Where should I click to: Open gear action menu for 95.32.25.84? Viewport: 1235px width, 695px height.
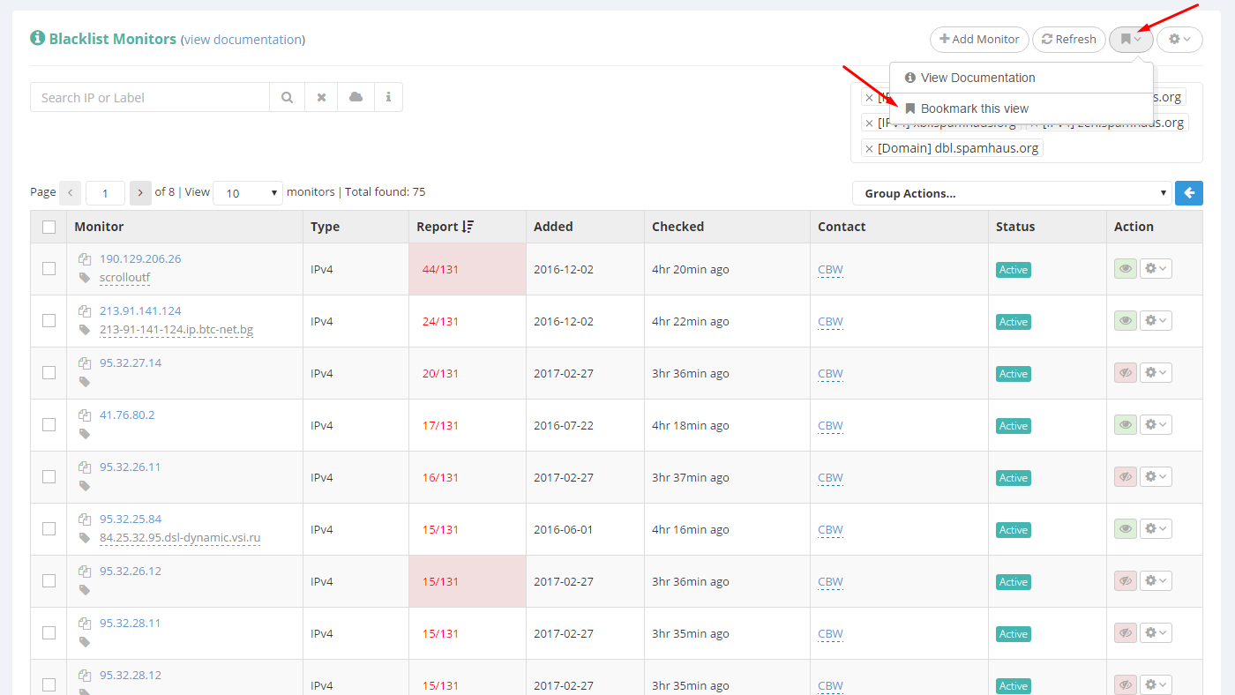1156,529
